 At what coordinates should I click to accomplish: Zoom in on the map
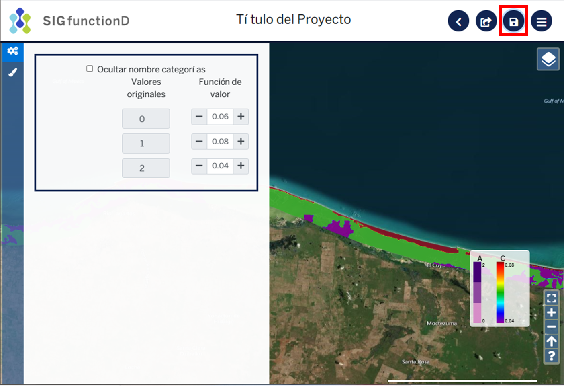click(x=552, y=312)
